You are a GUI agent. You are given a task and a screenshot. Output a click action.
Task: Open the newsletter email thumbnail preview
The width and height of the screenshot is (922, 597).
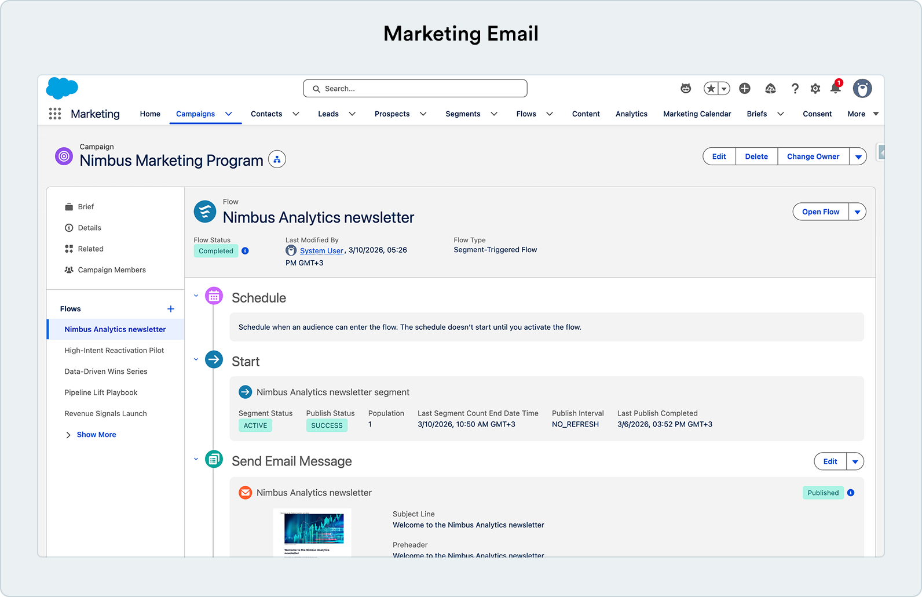point(312,533)
